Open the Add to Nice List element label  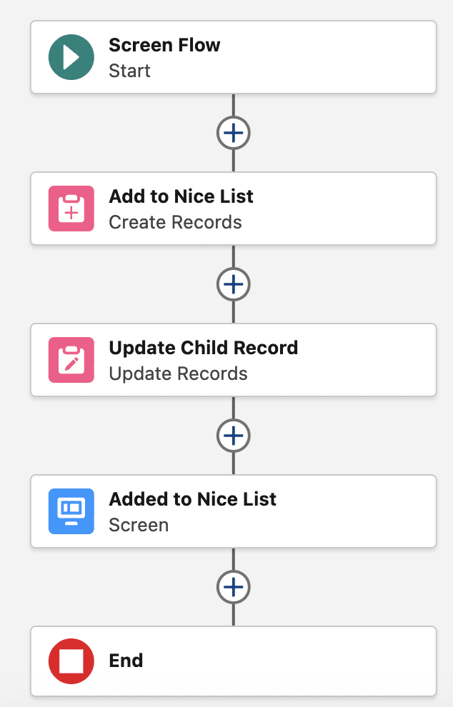click(x=181, y=196)
